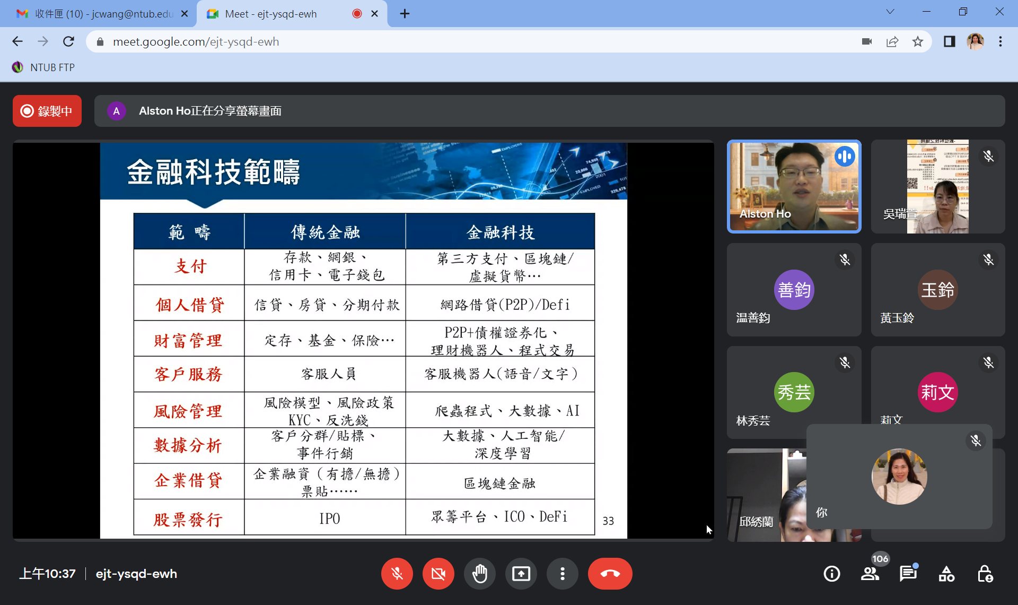Click the 林秀芸 name label
This screenshot has width=1018, height=605.
click(x=753, y=421)
